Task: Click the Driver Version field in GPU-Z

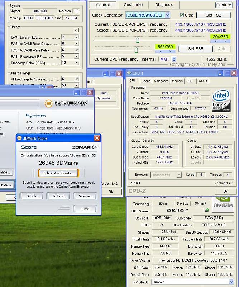Action: pos(193,260)
